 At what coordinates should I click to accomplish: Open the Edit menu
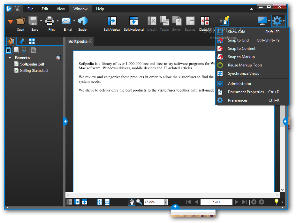click(x=45, y=9)
